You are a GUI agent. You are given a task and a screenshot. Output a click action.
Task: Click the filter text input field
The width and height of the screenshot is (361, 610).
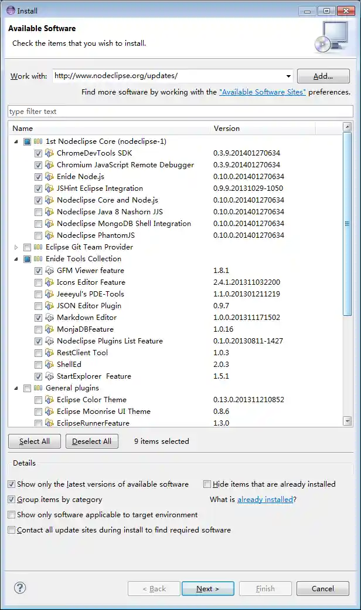click(x=180, y=112)
